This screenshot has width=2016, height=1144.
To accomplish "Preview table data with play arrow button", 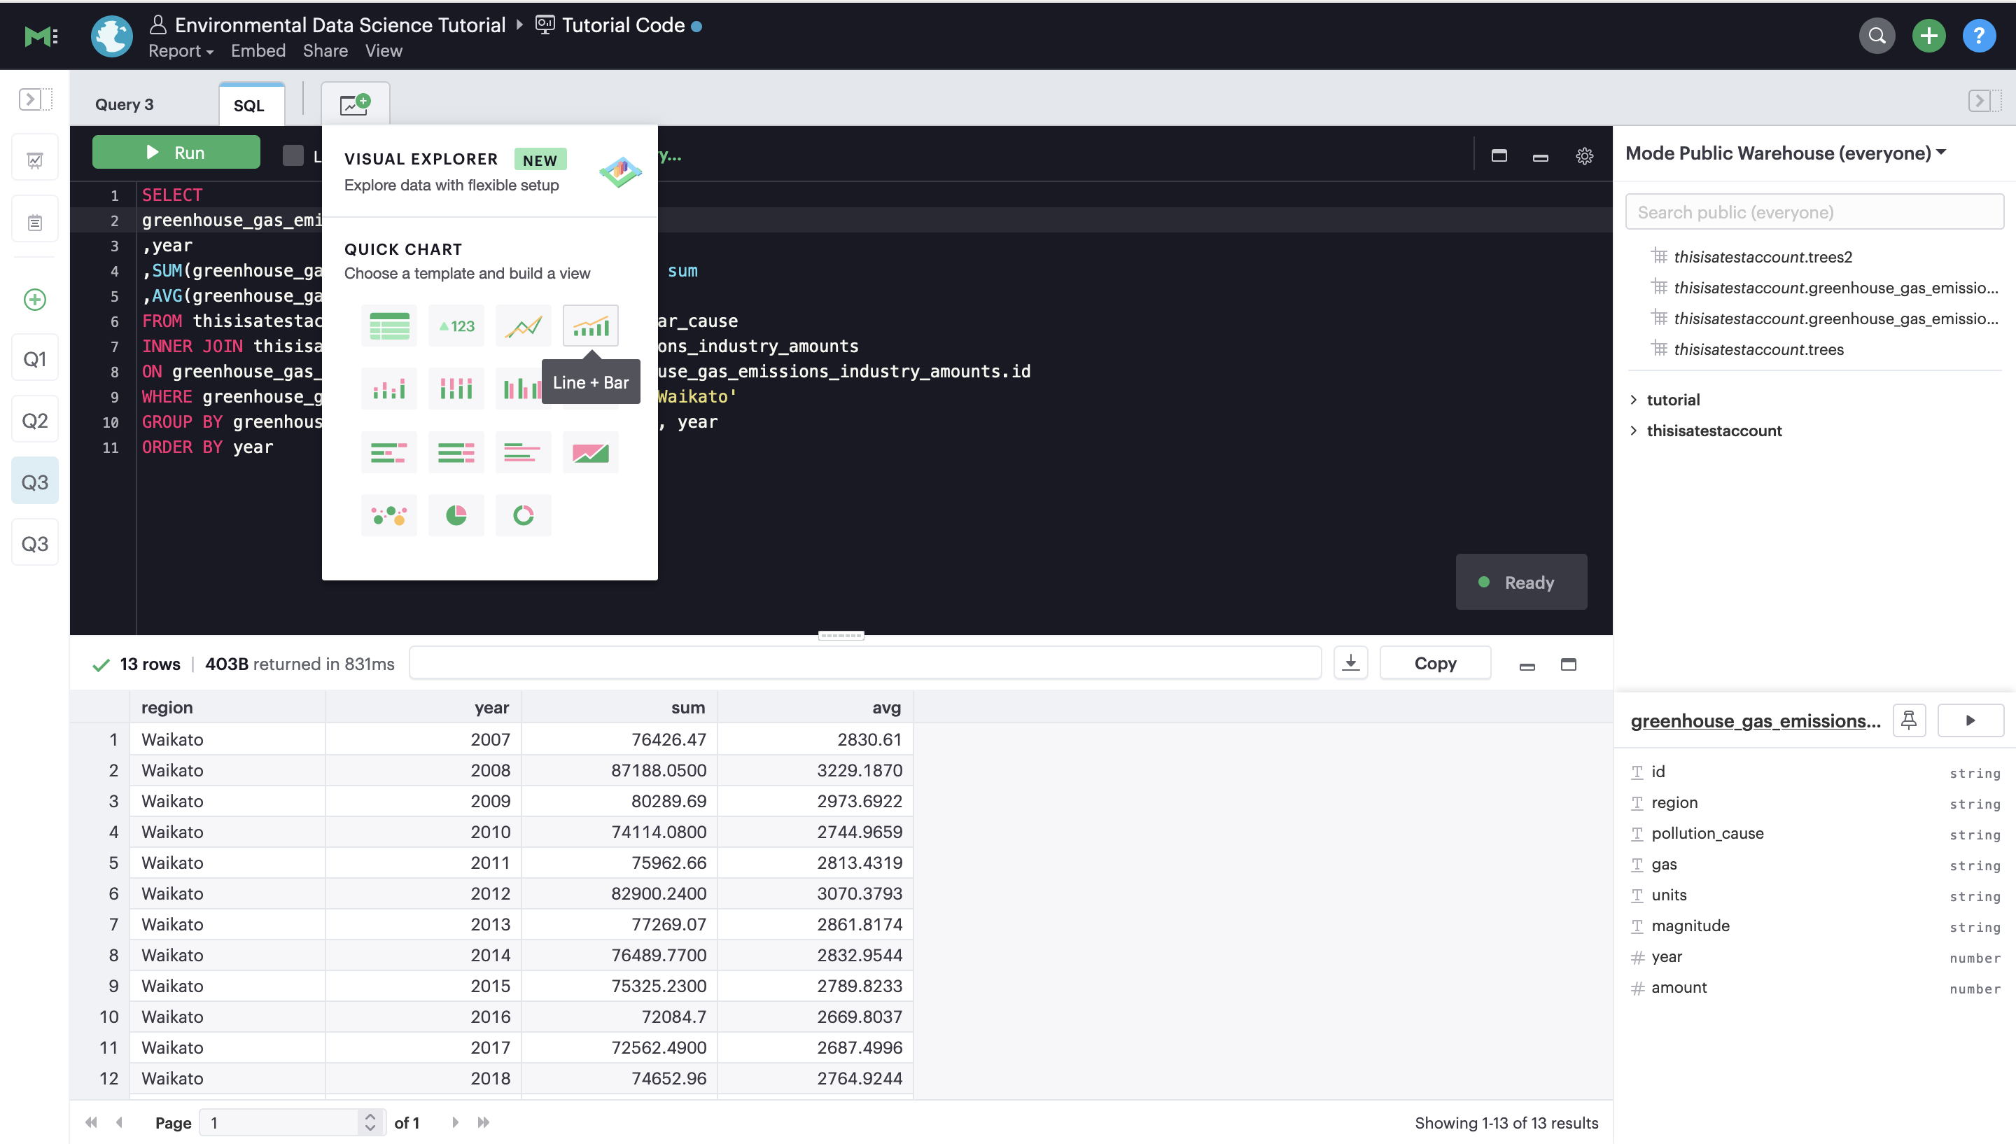I will 1970,720.
